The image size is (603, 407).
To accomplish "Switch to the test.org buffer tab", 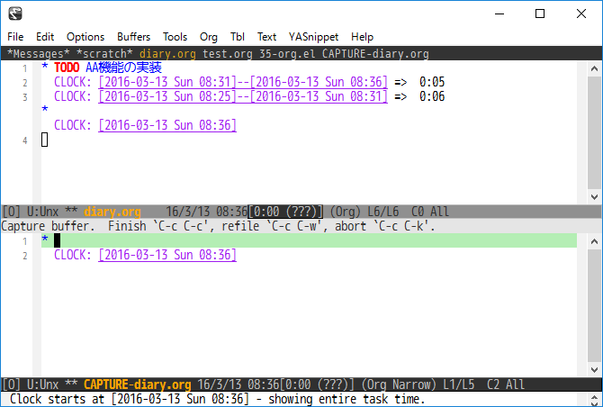I will click(228, 53).
